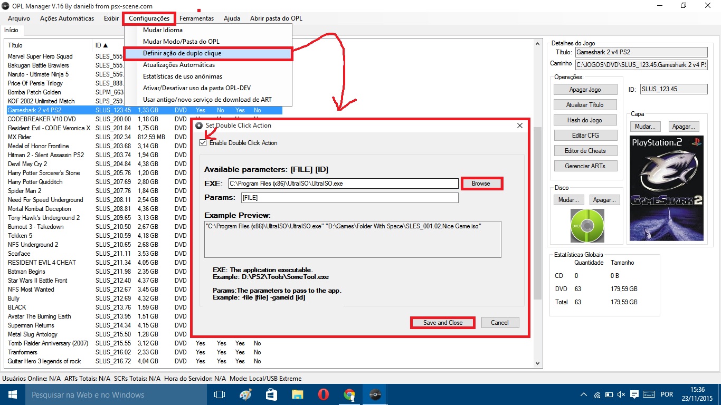Click the OPL Manager disc taskbar icon
Image resolution: width=721 pixels, height=405 pixels.
tap(375, 394)
